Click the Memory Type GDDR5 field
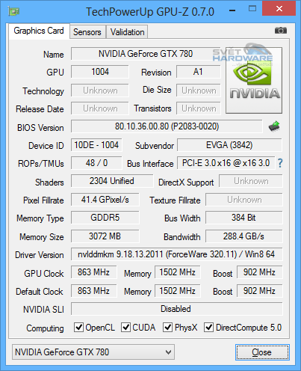This screenshot has width=301, height=371. tap(105, 218)
